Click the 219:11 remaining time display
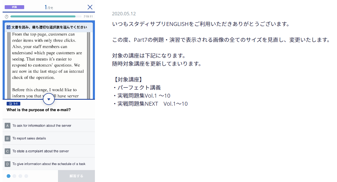This screenshot has height=182, width=337. 88,17
